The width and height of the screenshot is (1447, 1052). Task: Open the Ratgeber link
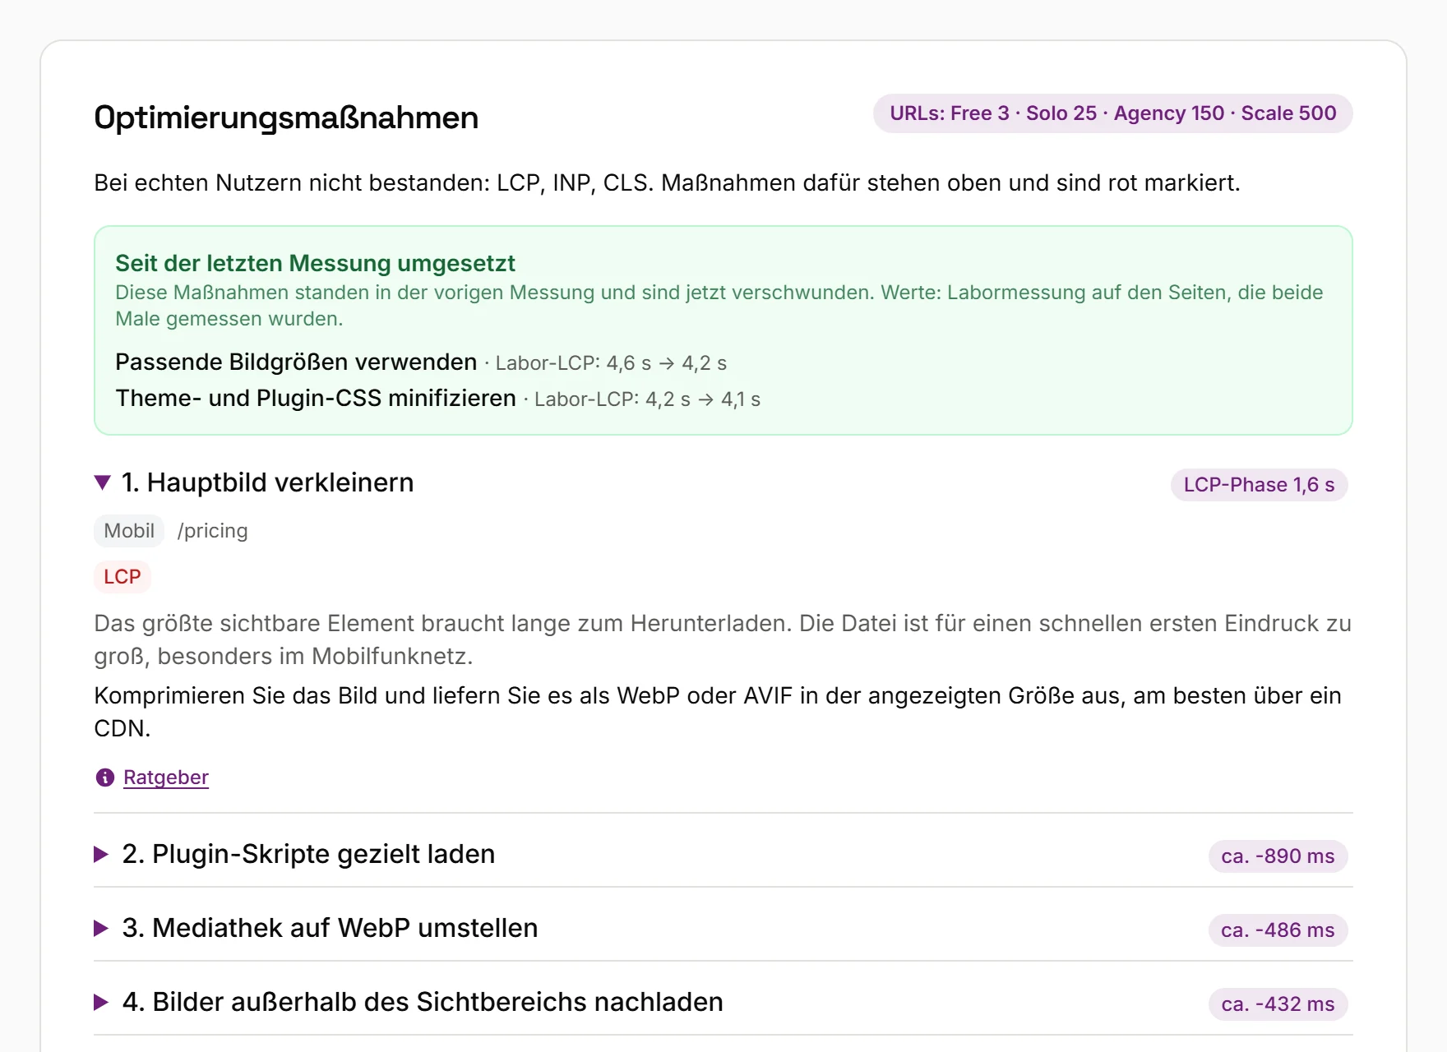(166, 777)
